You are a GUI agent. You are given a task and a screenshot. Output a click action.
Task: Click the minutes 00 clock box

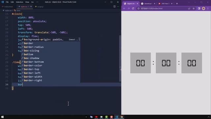point(166,63)
